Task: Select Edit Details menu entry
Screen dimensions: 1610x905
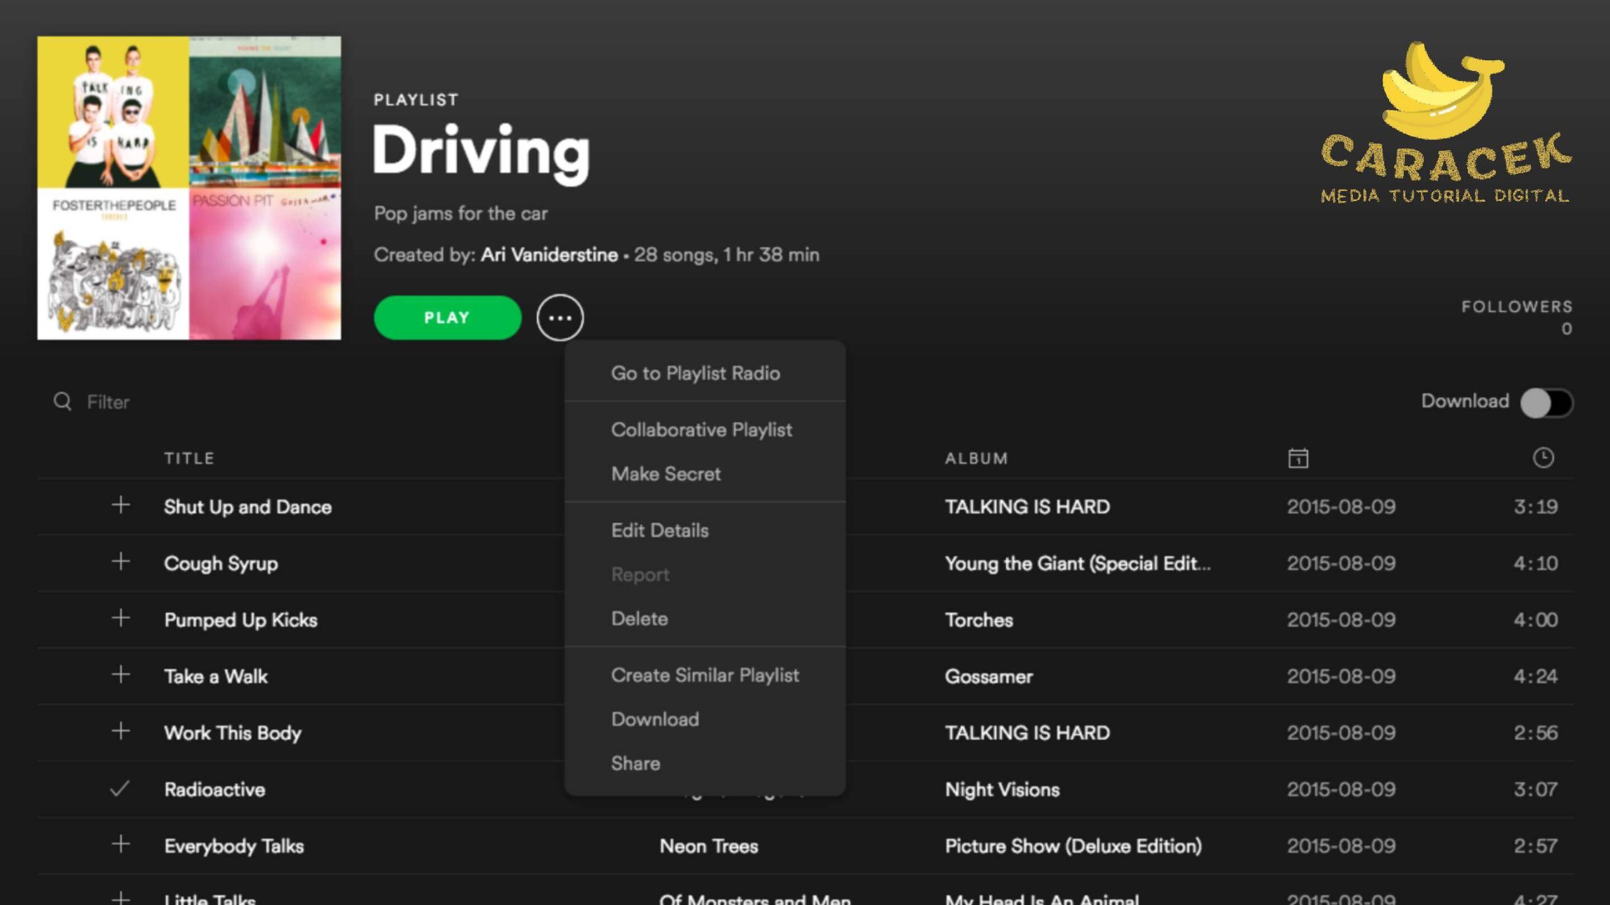Action: click(x=660, y=530)
